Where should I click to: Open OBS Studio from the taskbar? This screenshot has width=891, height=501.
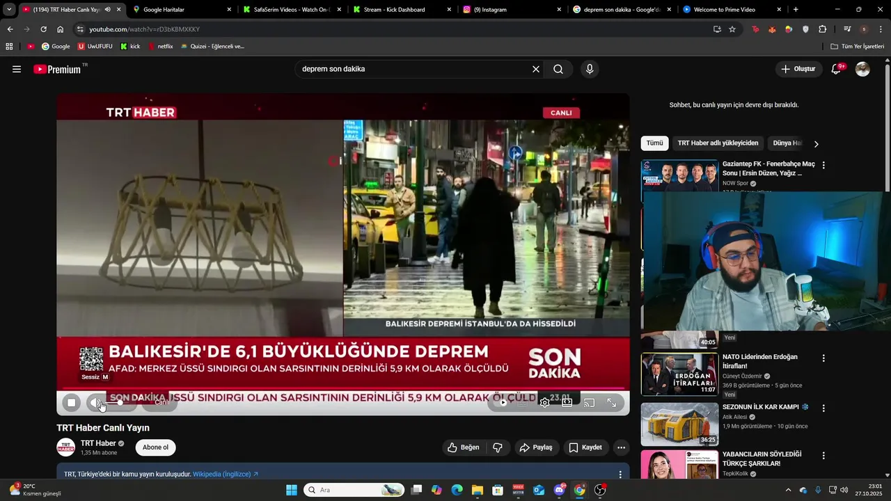[x=600, y=490]
